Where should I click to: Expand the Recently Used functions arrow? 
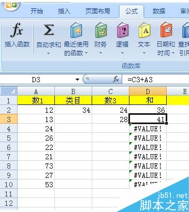(86, 53)
